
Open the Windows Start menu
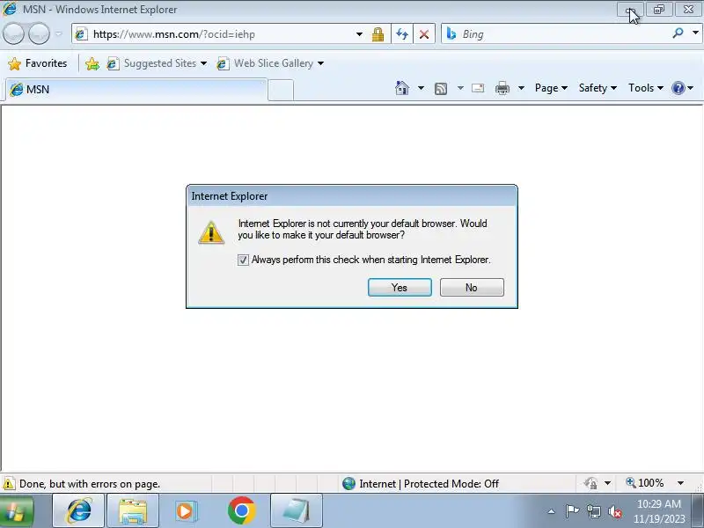16,511
